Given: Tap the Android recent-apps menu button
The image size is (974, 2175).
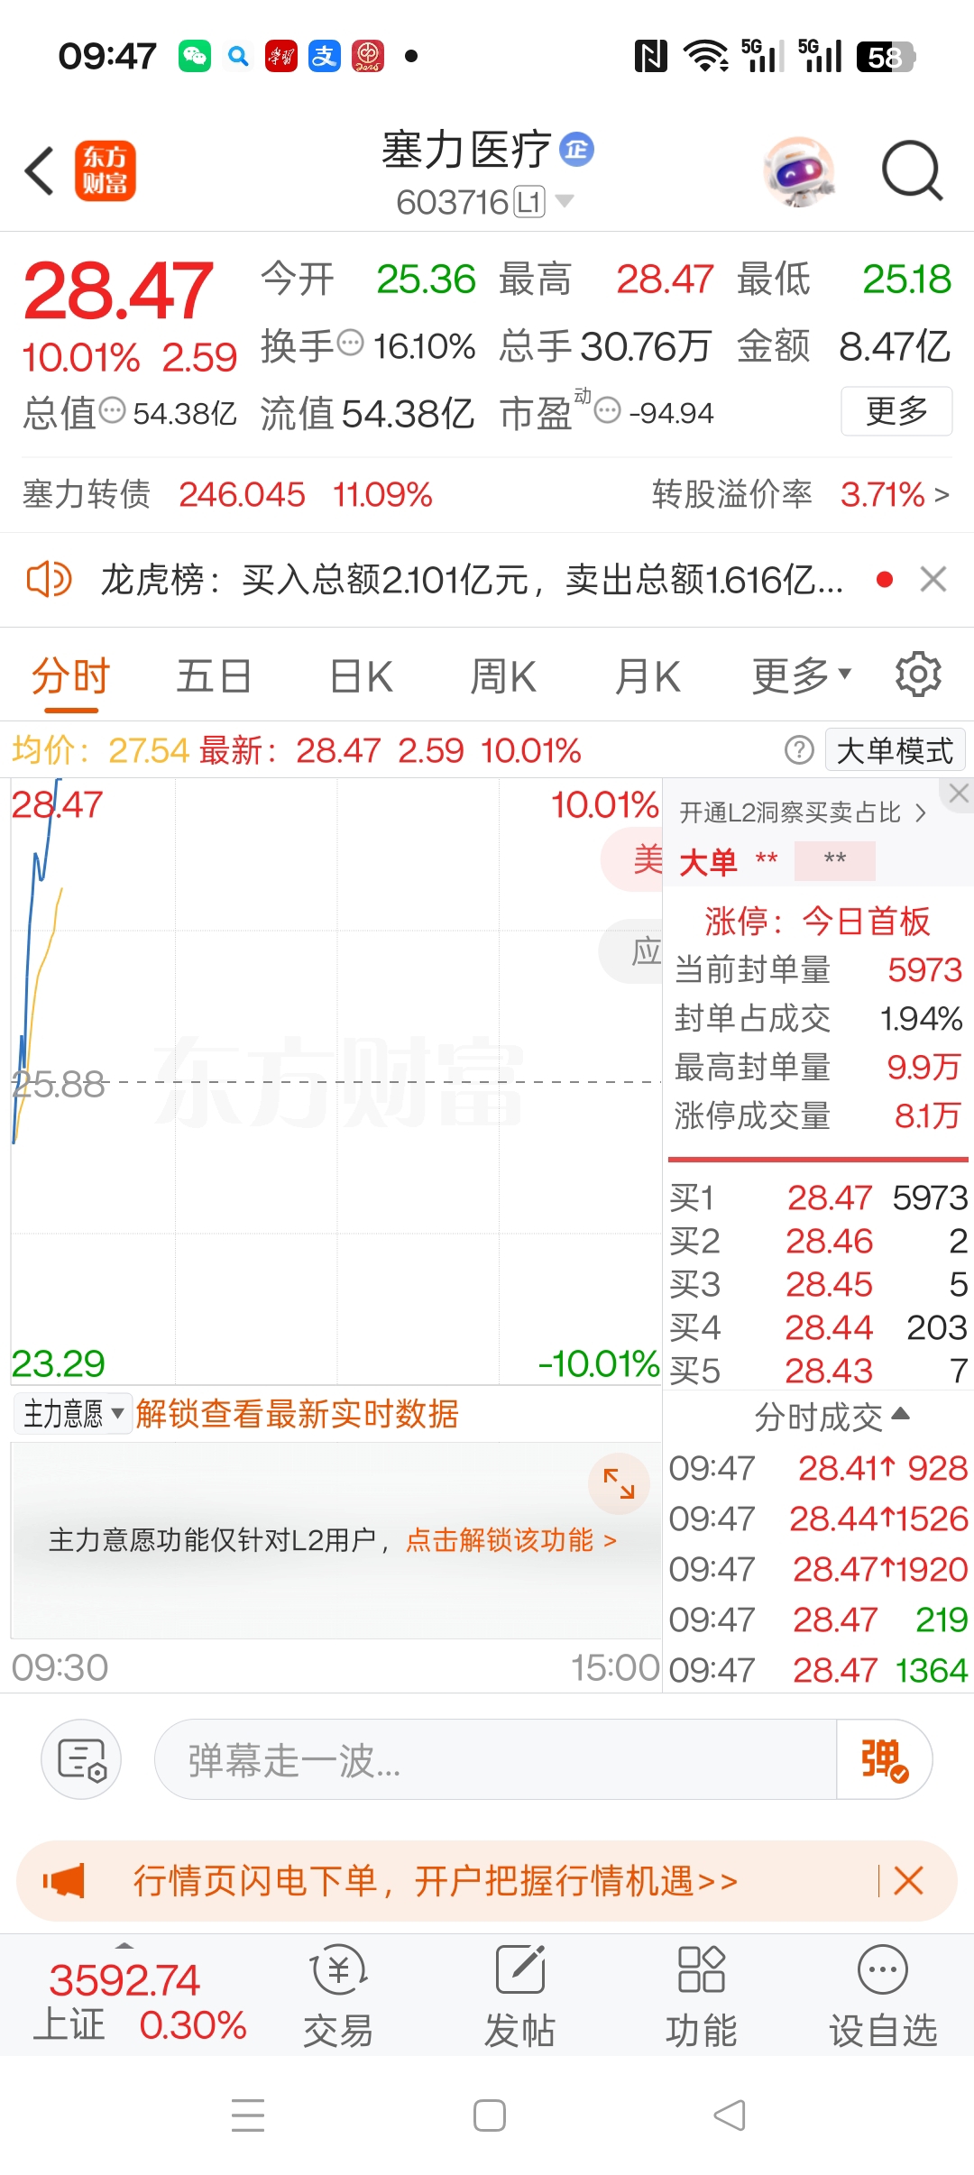Looking at the screenshot, I should [248, 2115].
